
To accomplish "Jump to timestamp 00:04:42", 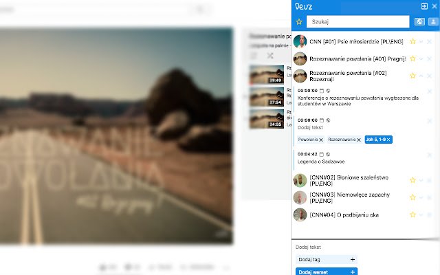I will (x=307, y=154).
